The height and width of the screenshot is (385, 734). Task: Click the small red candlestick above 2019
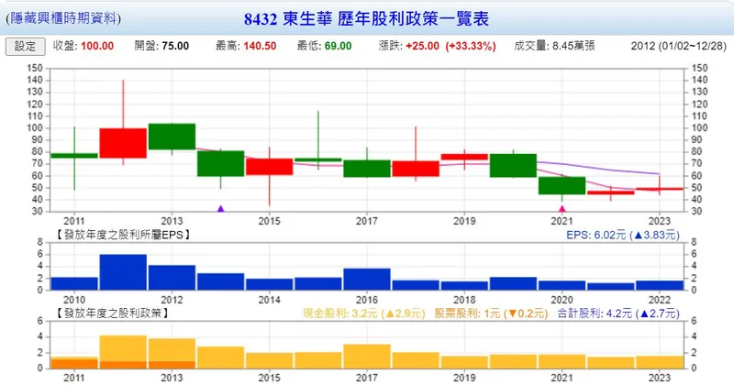tap(464, 157)
